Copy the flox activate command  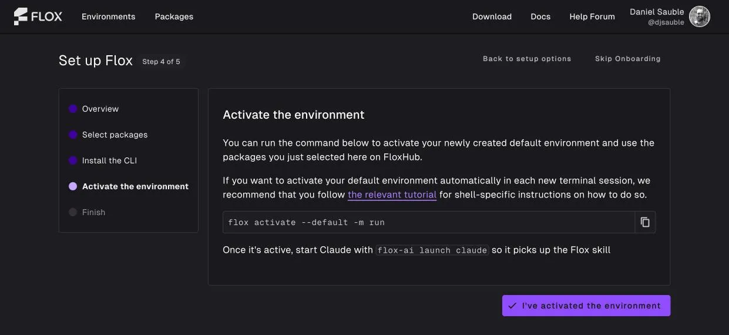point(645,222)
